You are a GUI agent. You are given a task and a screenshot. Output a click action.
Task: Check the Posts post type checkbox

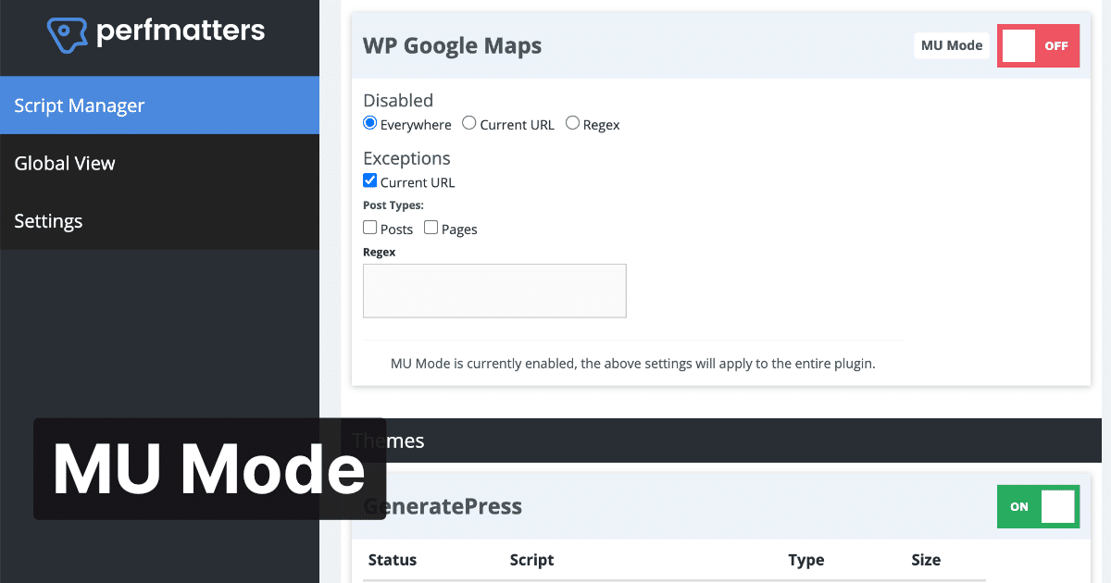(369, 227)
